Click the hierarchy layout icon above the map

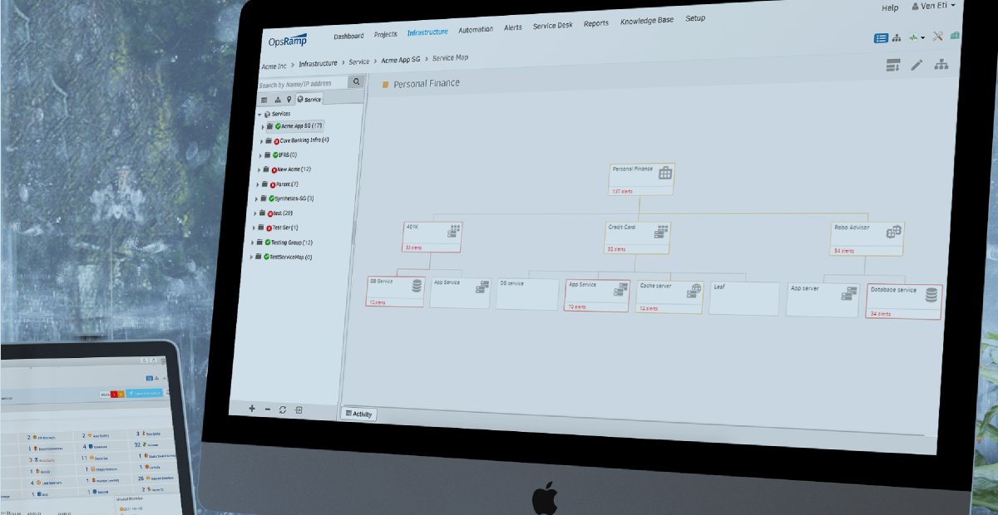point(941,64)
